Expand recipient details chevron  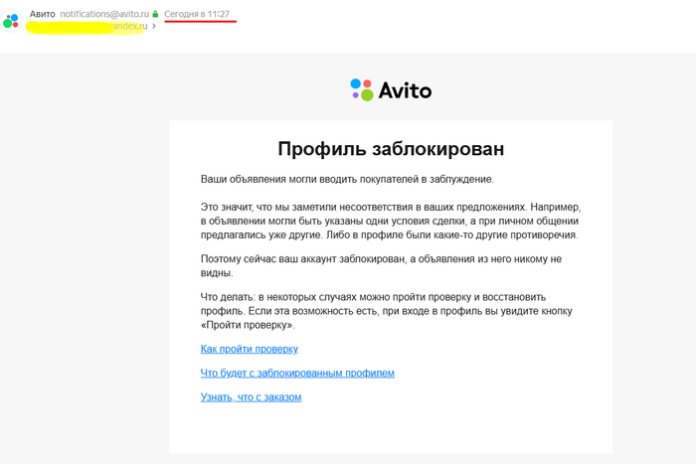point(154,26)
